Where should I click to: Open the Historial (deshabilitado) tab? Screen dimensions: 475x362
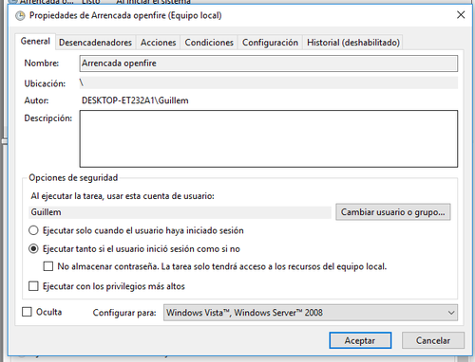tap(353, 43)
